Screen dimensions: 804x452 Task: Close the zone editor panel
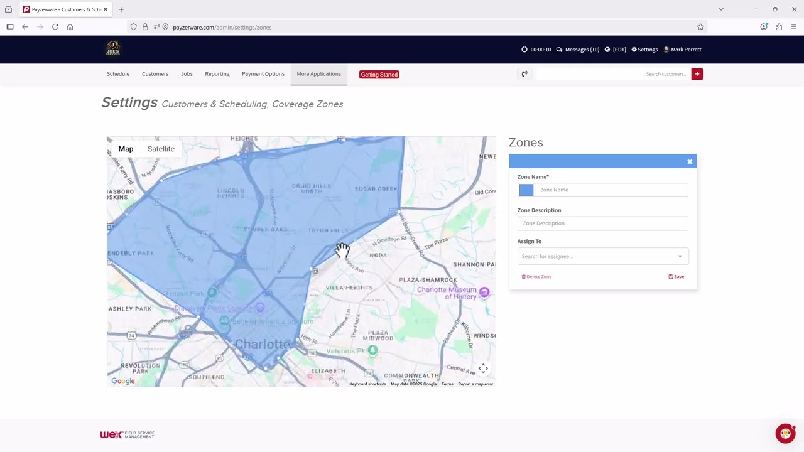point(690,162)
